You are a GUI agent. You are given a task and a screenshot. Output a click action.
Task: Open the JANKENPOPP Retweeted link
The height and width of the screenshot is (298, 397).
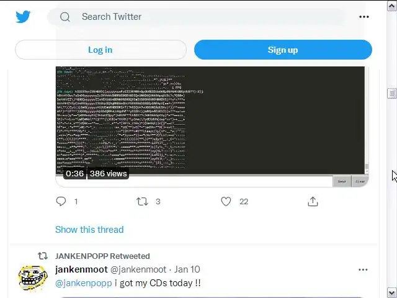pyautogui.click(x=102, y=256)
